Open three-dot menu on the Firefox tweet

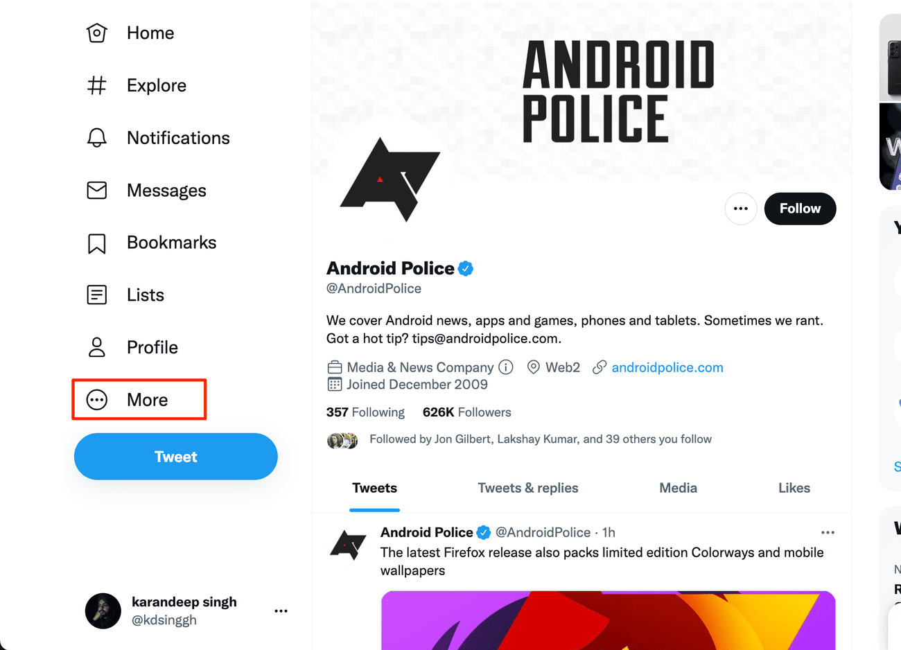click(828, 532)
